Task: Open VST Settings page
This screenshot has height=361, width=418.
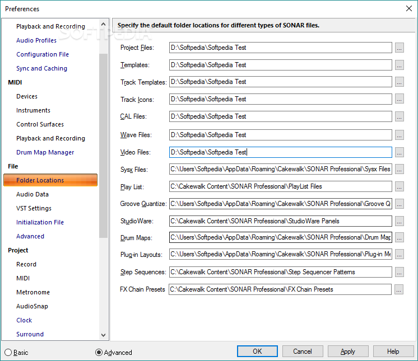Action: click(34, 208)
